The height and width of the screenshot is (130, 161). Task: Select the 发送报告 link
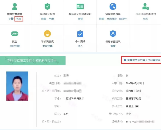[112, 19]
